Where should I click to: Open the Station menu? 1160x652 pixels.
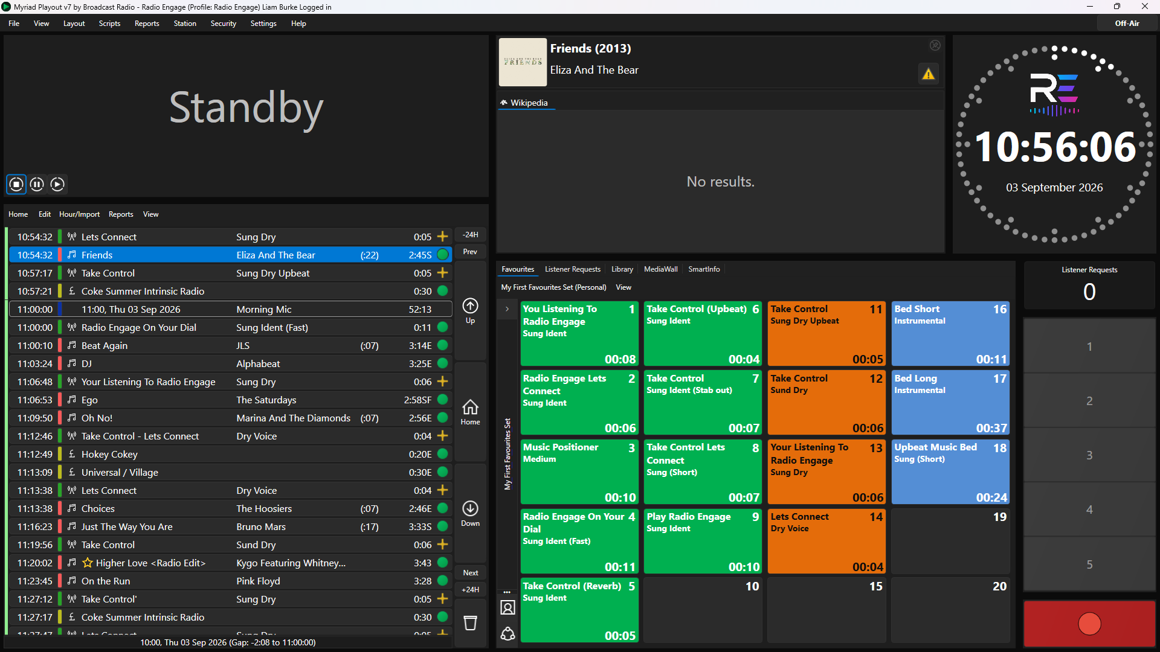pos(184,24)
